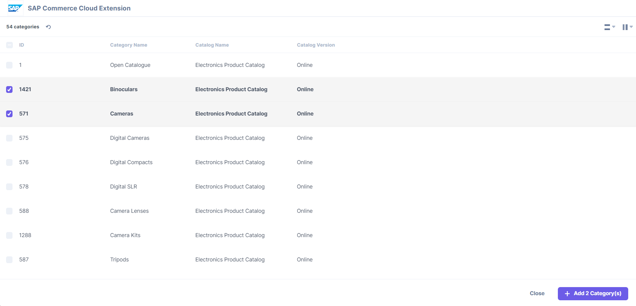The width and height of the screenshot is (636, 306).
Task: Click ID value 1421
Action: coord(25,90)
